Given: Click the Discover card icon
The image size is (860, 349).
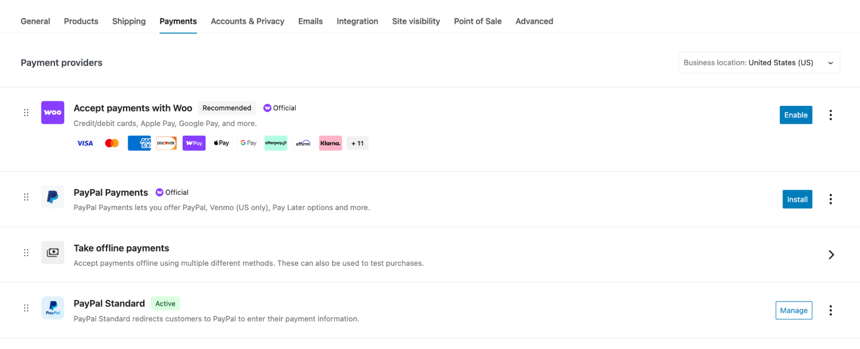Looking at the screenshot, I should click(x=166, y=143).
